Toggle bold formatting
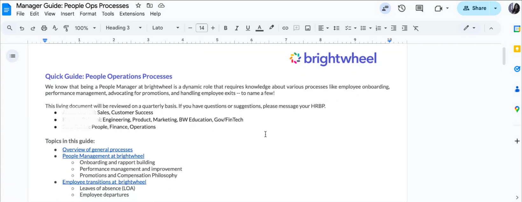Image resolution: width=522 pixels, height=202 pixels. [225, 28]
